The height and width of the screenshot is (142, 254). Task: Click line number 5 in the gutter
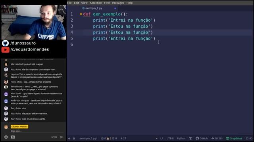tap(71, 39)
